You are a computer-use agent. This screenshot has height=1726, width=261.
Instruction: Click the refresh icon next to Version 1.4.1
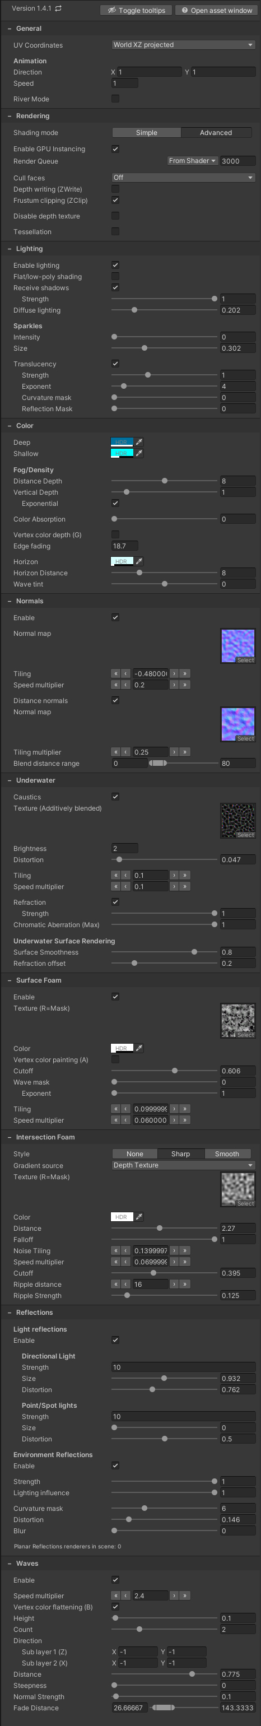coord(58,9)
